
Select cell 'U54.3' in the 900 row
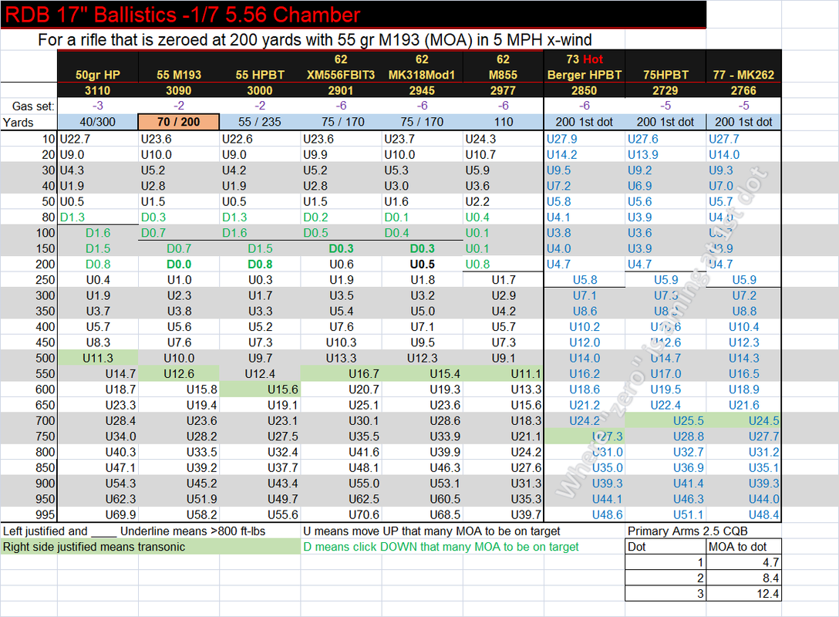coord(97,484)
